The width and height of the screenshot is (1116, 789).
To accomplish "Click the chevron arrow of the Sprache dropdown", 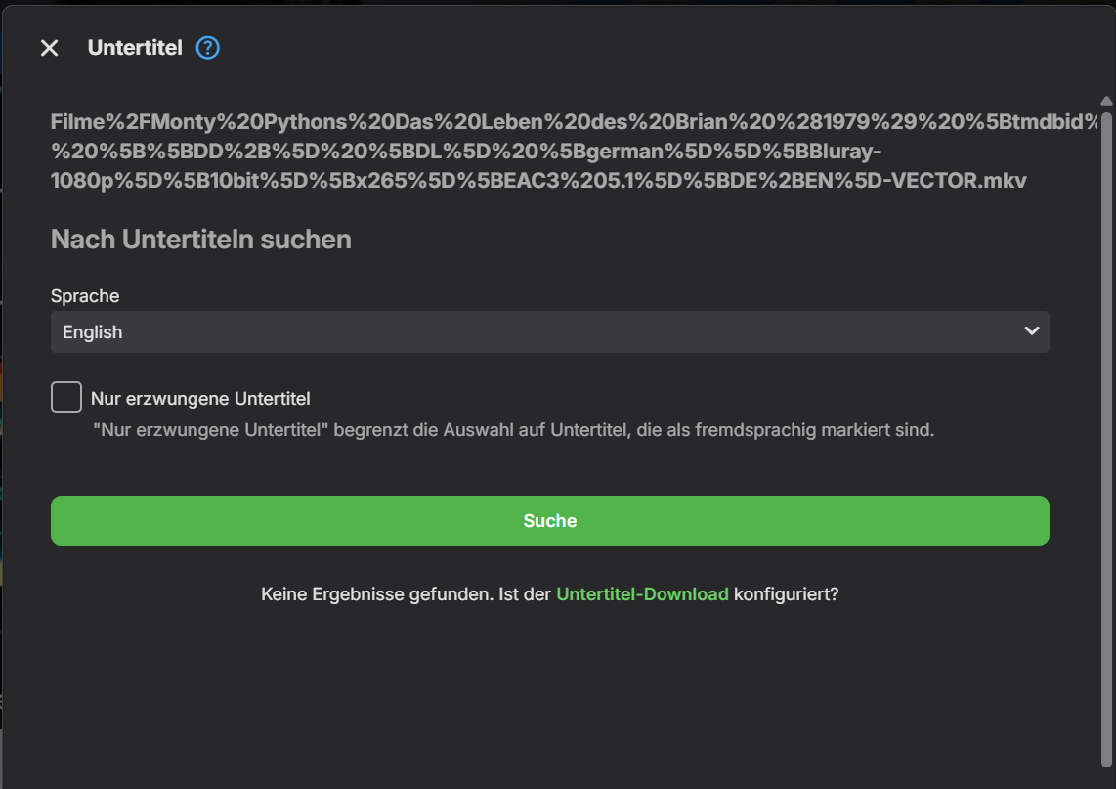I will tap(1031, 331).
